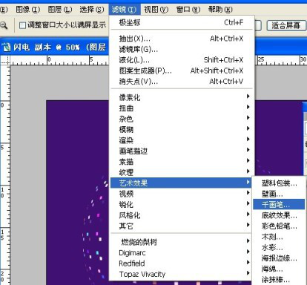Screen dimensions: 307x285
Task: Expand the 画笔描边 submenu
Action: [x=182, y=151]
